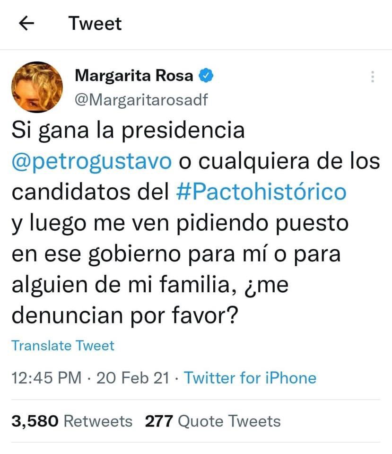Click the line 'y luego me ven pidiendo puesto'
The width and height of the screenshot is (392, 454).
(x=180, y=223)
